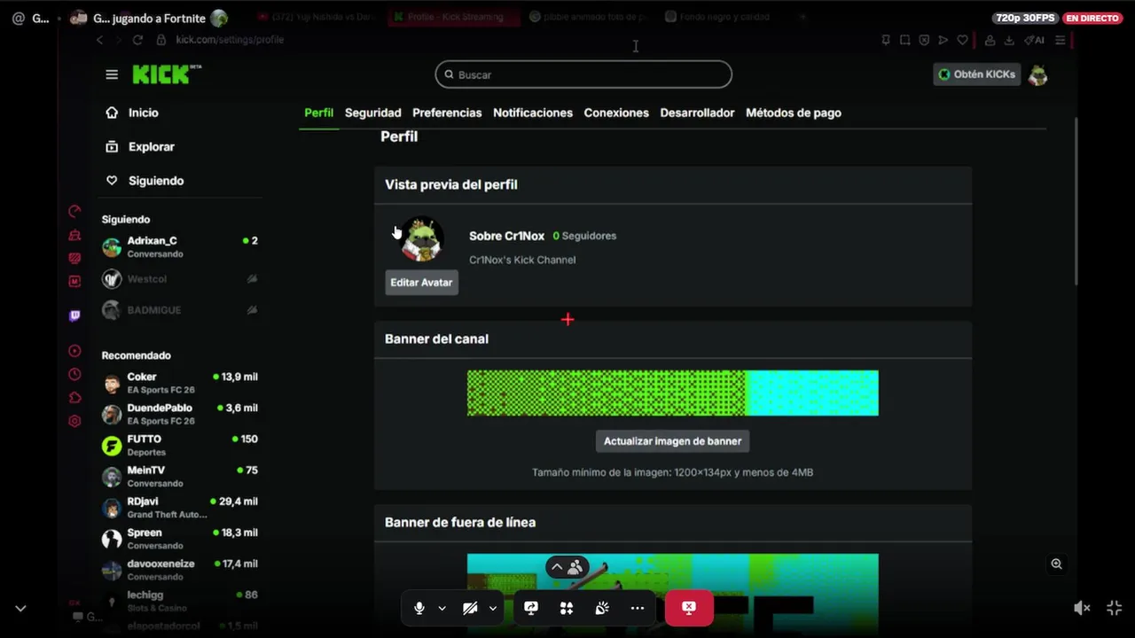Switch to the Seguridad tab
Image resolution: width=1135 pixels, height=638 pixels.
pos(372,113)
